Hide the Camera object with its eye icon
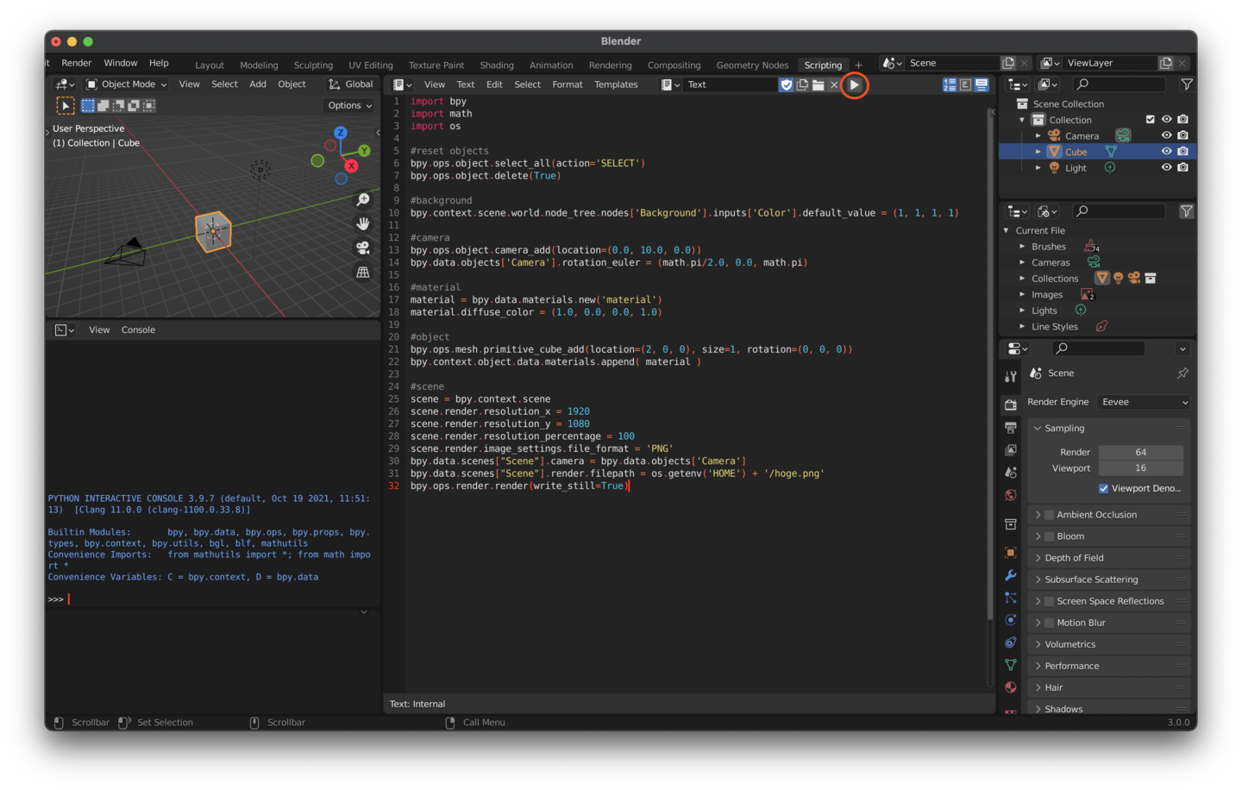The width and height of the screenshot is (1242, 790). pos(1166,135)
